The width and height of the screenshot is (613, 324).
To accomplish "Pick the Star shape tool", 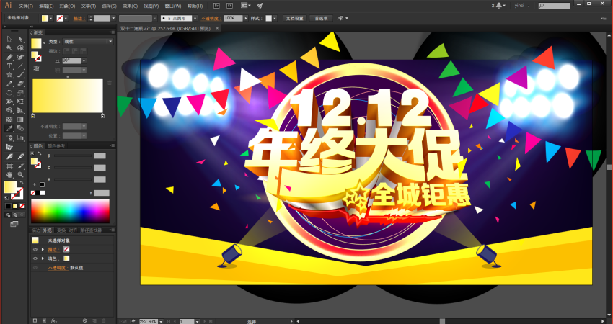I will [9, 75].
